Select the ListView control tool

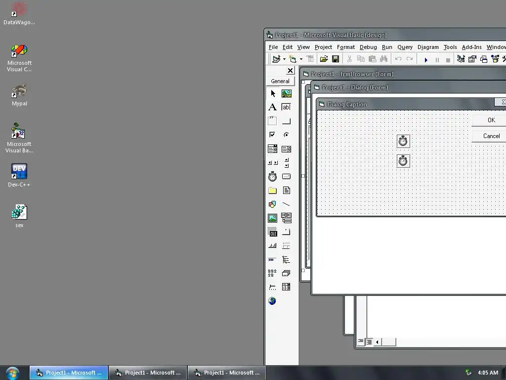tap(273, 273)
